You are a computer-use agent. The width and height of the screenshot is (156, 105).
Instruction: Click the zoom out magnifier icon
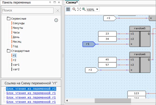(74, 9)
